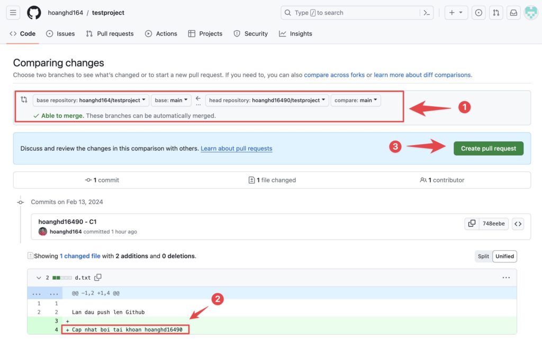Click the line Lan dau push len Github
The height and width of the screenshot is (340, 542).
[x=108, y=312]
